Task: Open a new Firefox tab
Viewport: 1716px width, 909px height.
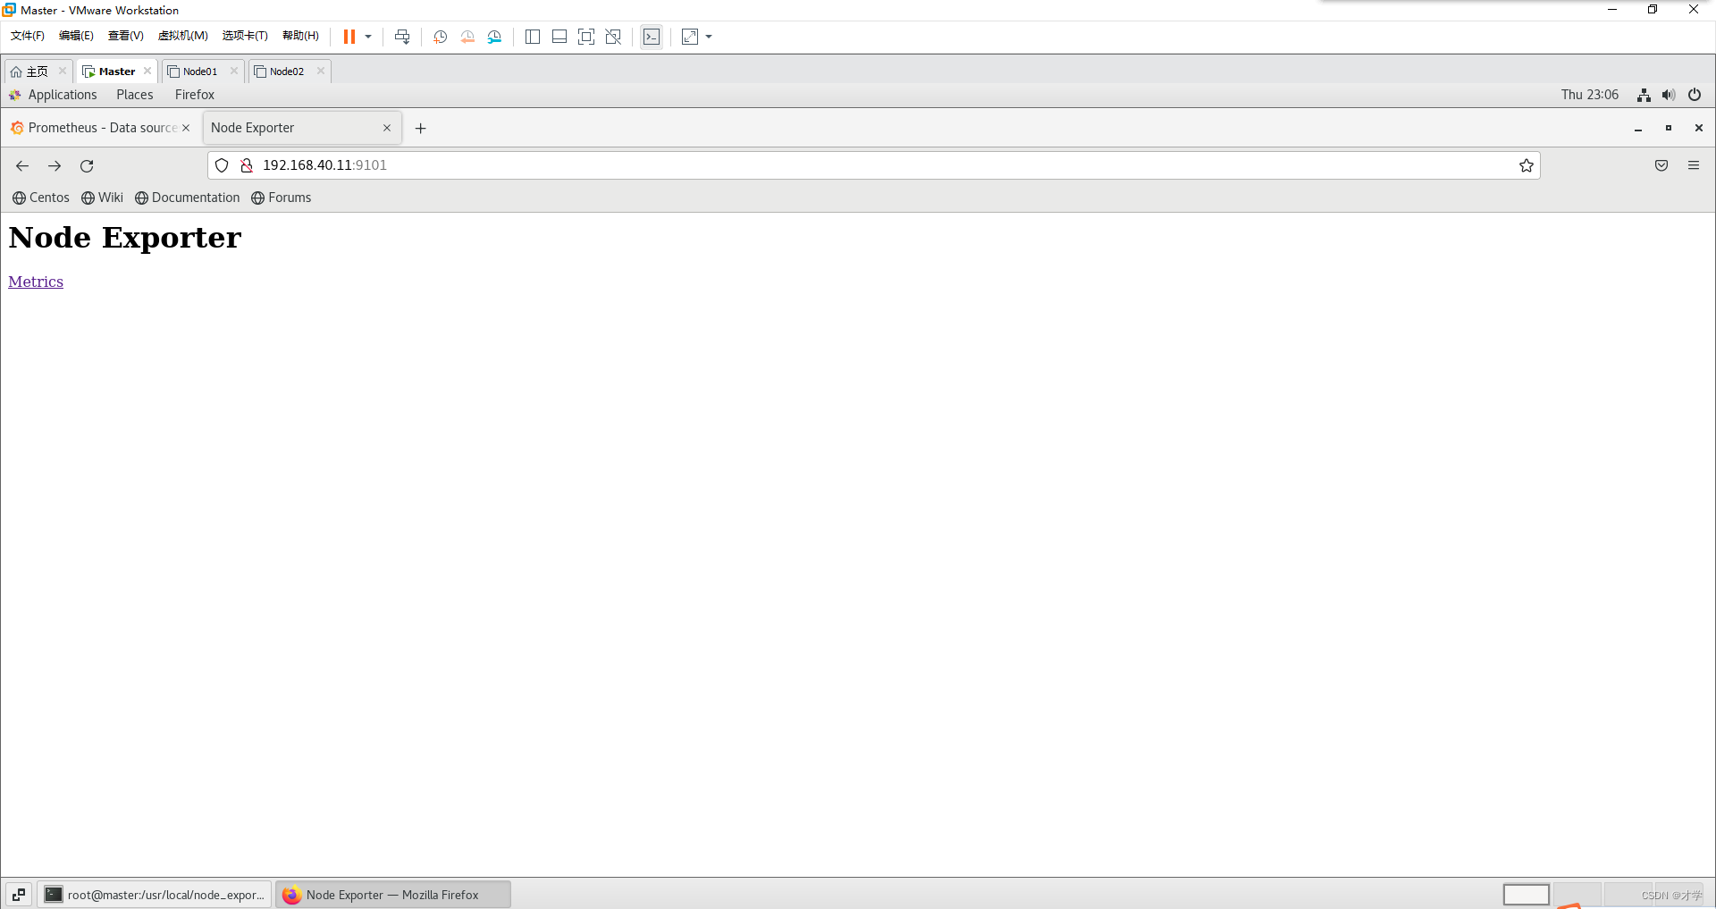Action: 421,129
